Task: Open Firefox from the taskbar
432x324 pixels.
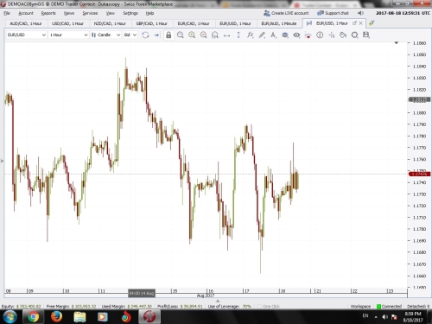Action: pos(56,317)
